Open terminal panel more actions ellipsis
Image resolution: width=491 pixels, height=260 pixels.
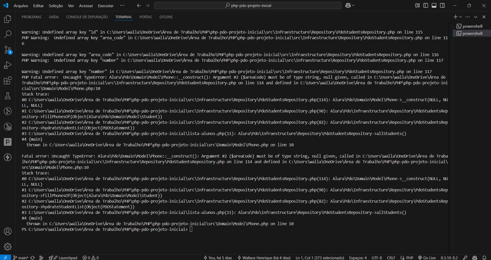(x=468, y=17)
